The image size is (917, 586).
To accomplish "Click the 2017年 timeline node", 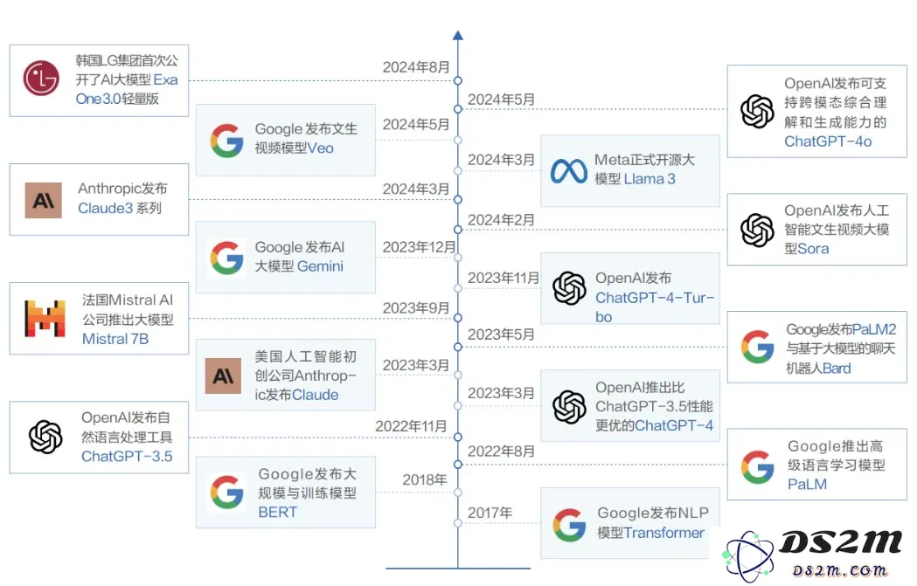I will [457, 523].
